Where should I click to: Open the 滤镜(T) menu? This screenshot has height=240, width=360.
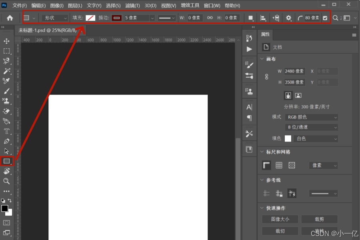[132, 6]
